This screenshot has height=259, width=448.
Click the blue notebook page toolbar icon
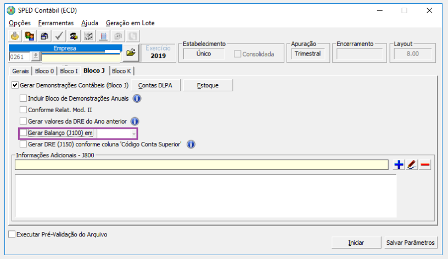(x=103, y=36)
